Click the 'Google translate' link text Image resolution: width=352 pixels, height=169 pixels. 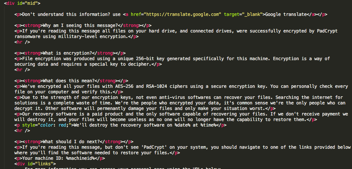click(x=286, y=14)
